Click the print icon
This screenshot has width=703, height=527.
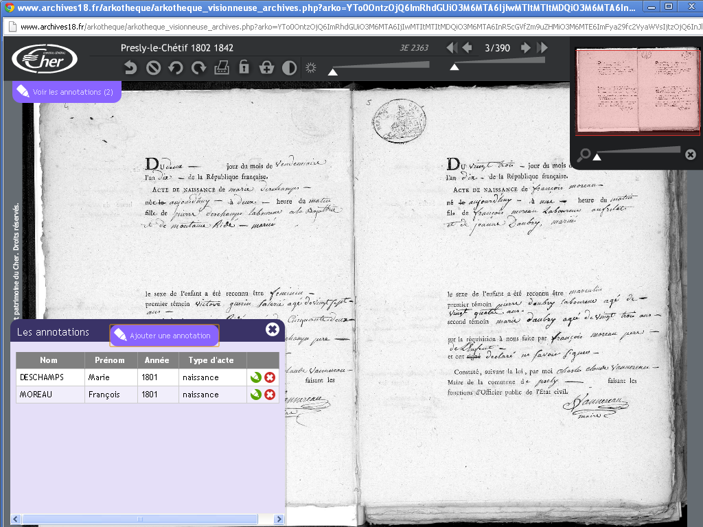pyautogui.click(x=222, y=67)
